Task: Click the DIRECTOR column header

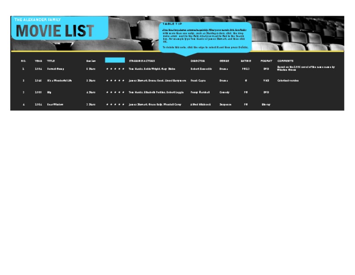Action: 198,61
